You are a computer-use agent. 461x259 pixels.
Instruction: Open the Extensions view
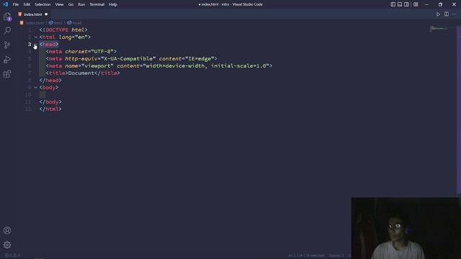pyautogui.click(x=7, y=73)
